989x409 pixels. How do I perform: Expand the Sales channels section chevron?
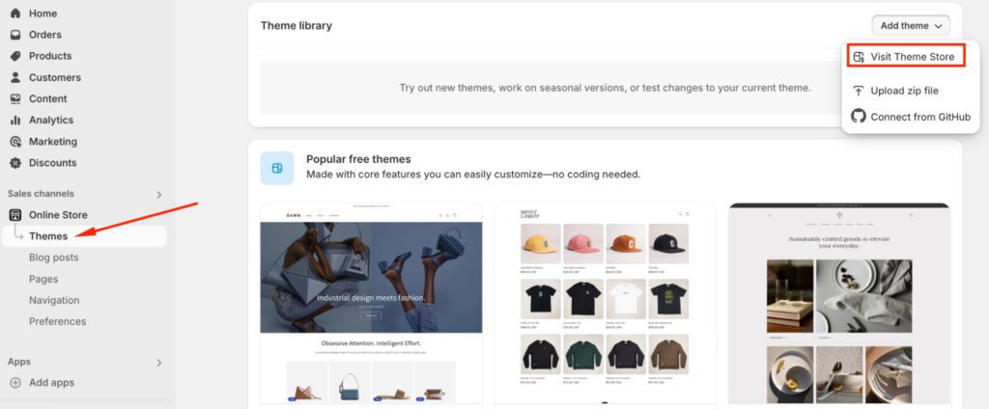click(159, 194)
